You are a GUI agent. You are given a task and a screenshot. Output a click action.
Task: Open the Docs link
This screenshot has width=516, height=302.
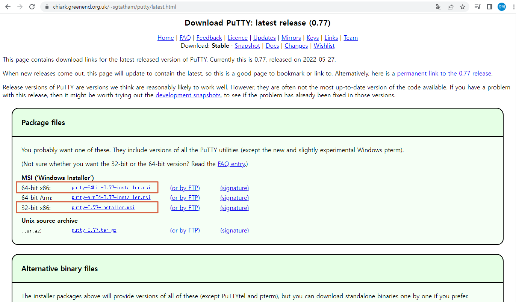point(272,45)
